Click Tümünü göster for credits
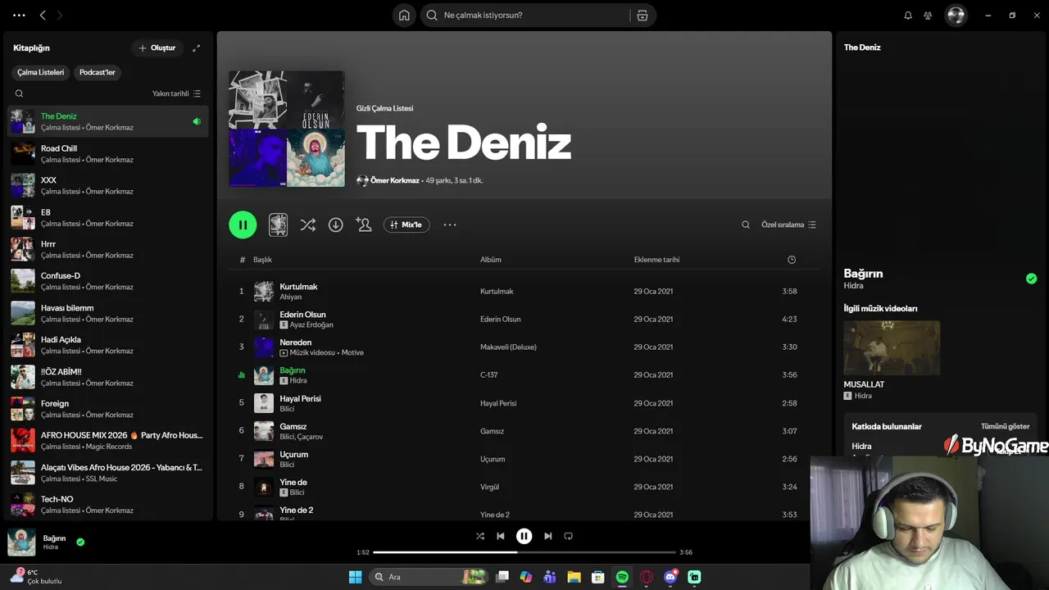Image resolution: width=1049 pixels, height=590 pixels. point(1005,426)
